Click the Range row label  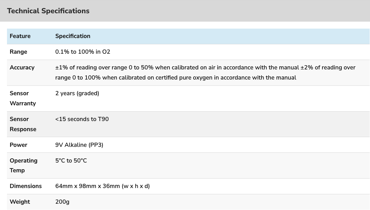coord(18,52)
